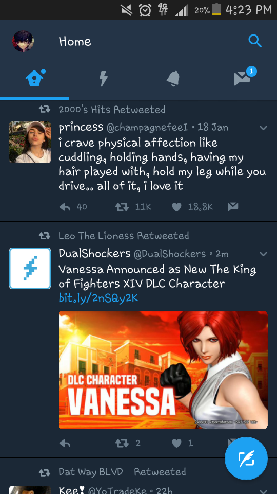Switch to the Notifications bell tab
Viewport: 277px width, 494px height.
[173, 78]
